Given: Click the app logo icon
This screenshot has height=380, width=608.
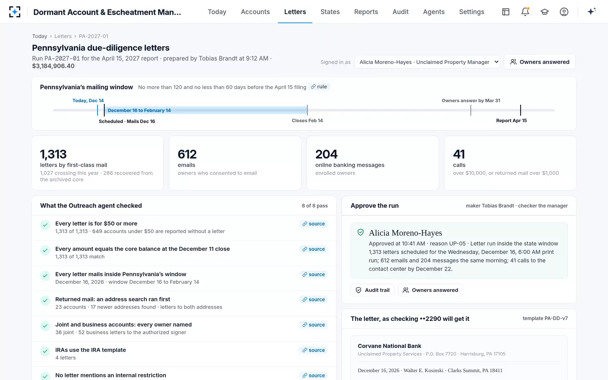Looking at the screenshot, I should click(15, 12).
